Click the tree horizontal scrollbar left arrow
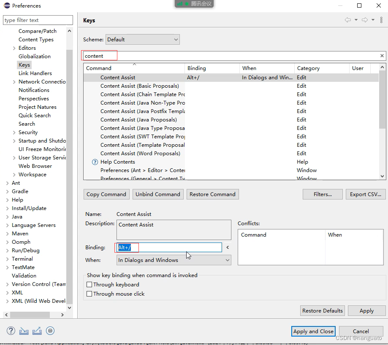388x345 pixels. pos(6,315)
